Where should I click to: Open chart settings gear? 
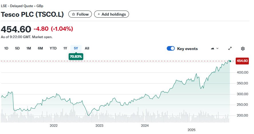pyautogui.click(x=243, y=49)
